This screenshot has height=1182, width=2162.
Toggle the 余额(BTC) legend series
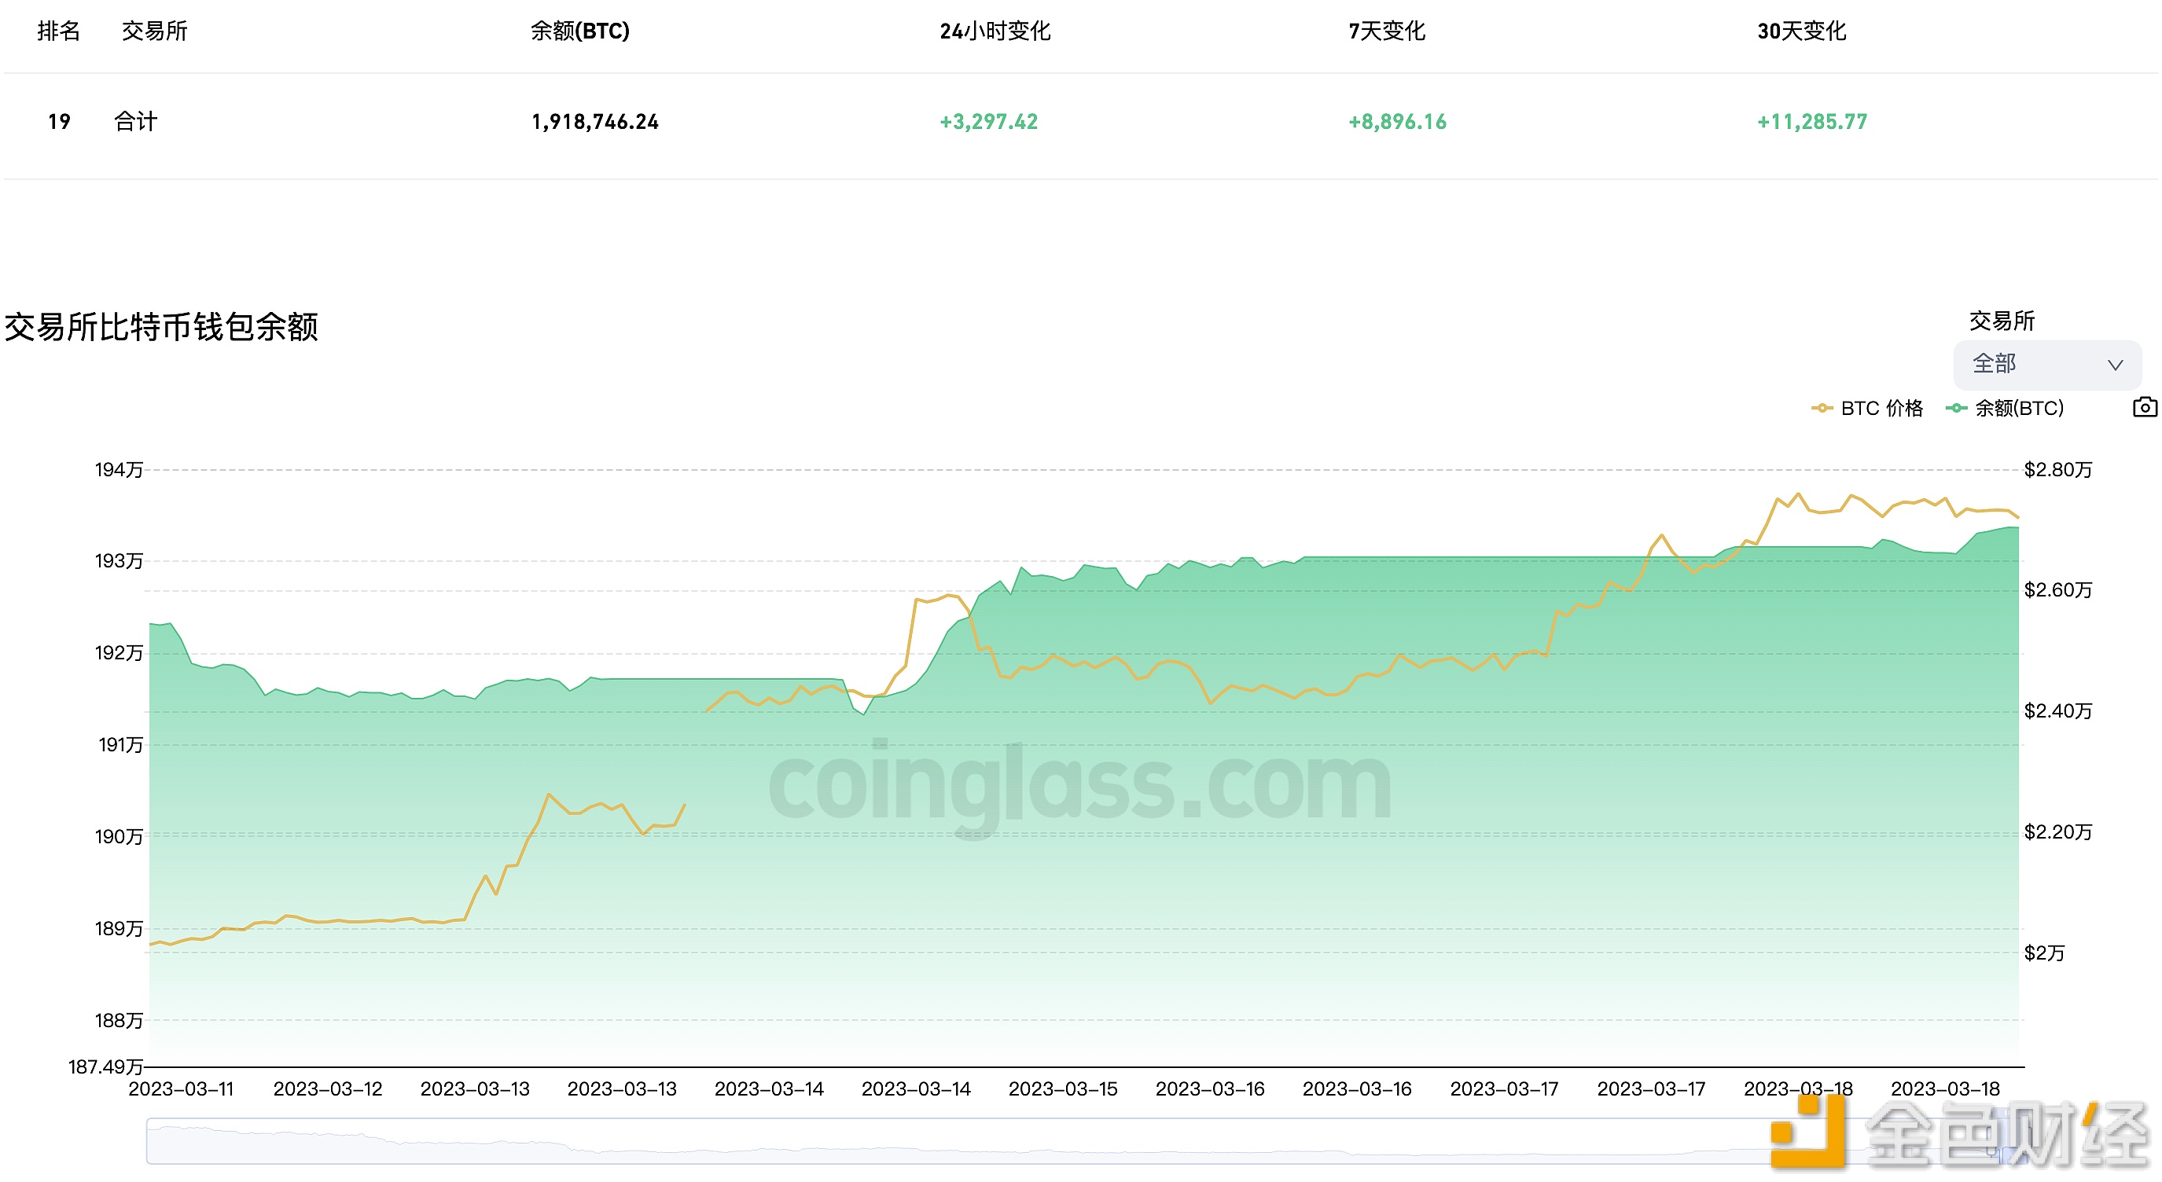2005,409
